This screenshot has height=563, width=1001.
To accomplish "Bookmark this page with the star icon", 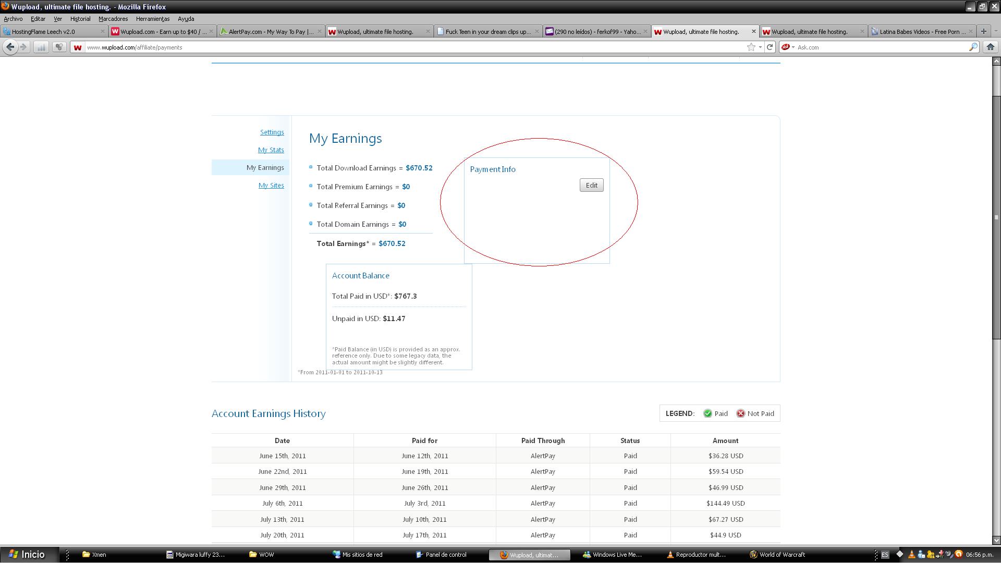I will [751, 47].
